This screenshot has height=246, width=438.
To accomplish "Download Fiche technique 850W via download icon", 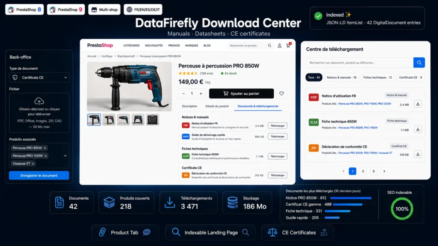I will pyautogui.click(x=417, y=129).
